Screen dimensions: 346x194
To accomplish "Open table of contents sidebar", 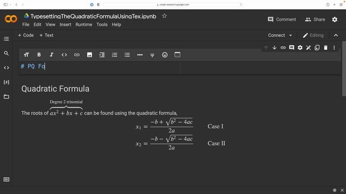I will pyautogui.click(x=6, y=39).
